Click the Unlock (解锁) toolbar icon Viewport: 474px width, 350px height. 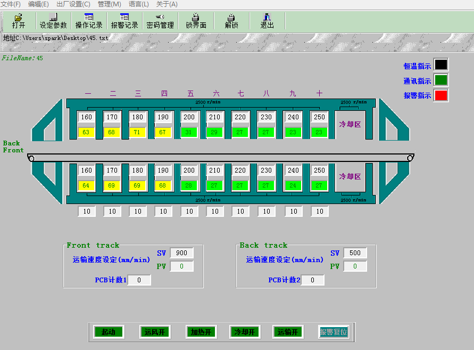tap(231, 21)
